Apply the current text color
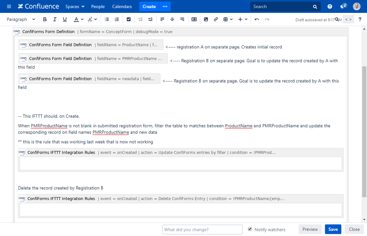 tap(76, 19)
